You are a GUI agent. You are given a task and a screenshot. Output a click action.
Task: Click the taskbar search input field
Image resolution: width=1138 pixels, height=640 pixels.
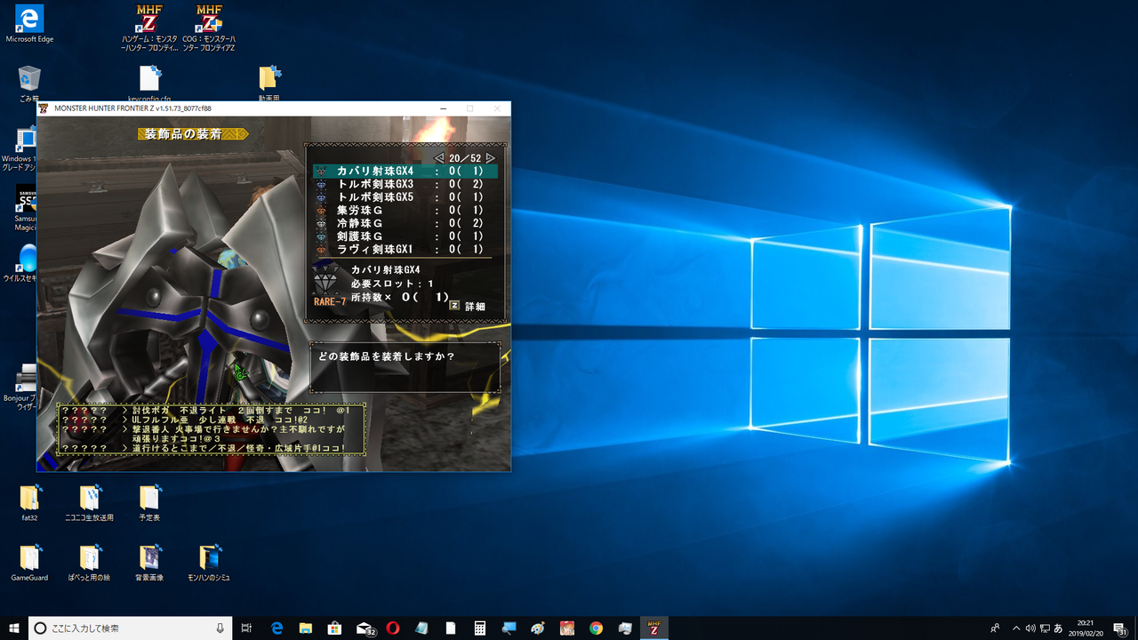pyautogui.click(x=131, y=628)
